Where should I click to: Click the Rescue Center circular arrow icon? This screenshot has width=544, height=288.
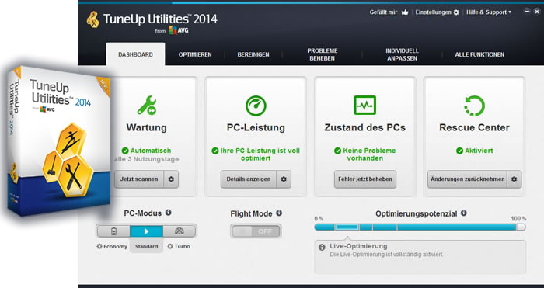474,106
